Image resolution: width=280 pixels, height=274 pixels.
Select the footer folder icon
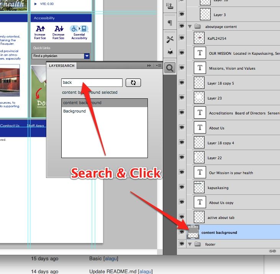click(197, 244)
